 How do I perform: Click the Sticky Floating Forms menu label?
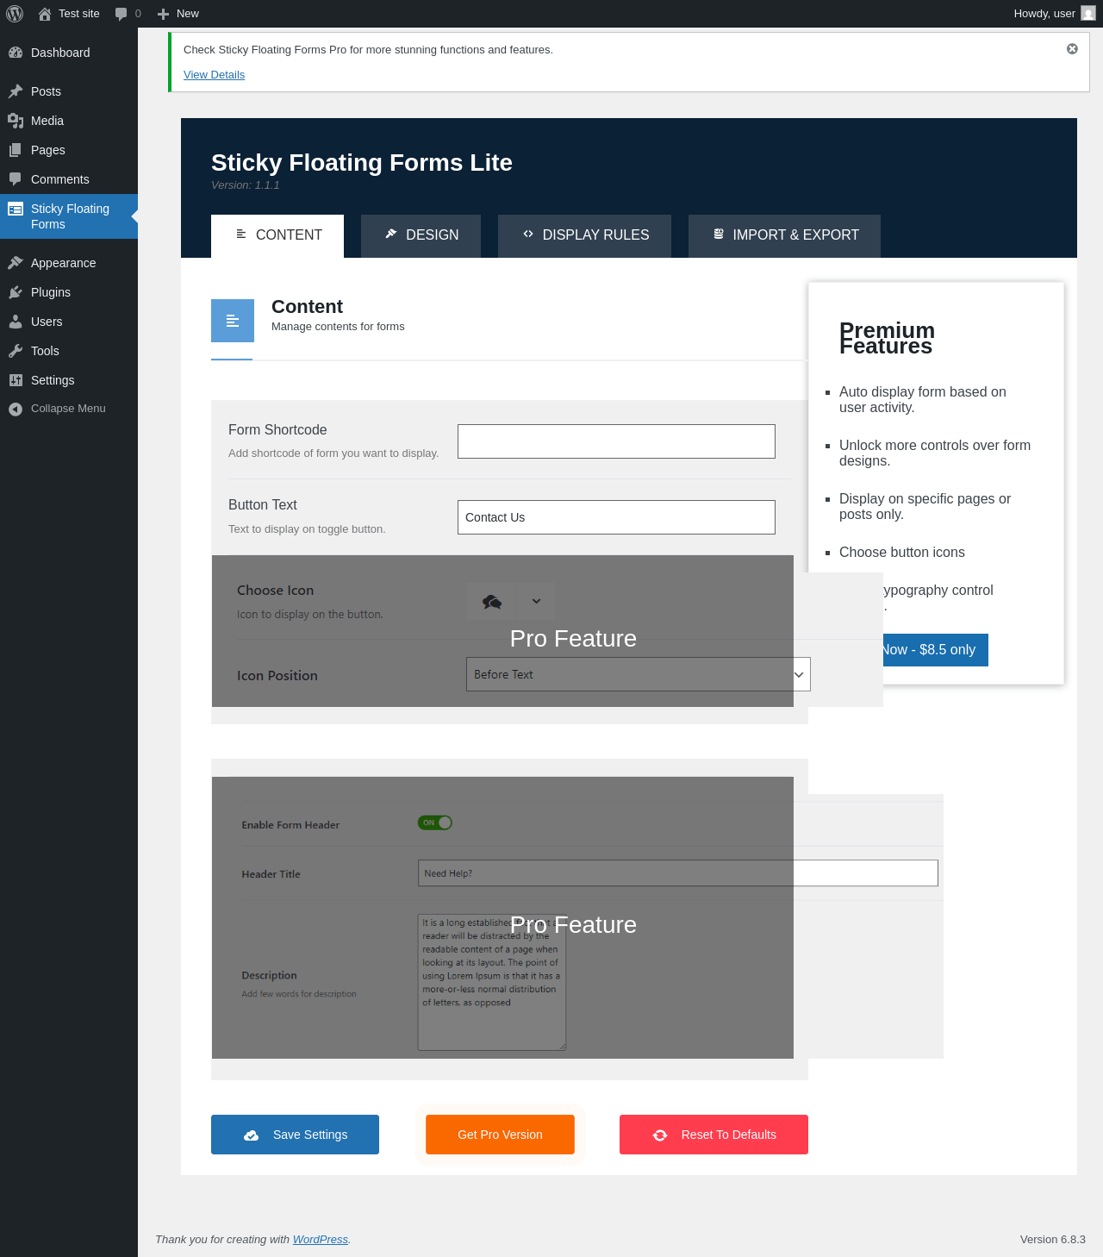pos(70,216)
